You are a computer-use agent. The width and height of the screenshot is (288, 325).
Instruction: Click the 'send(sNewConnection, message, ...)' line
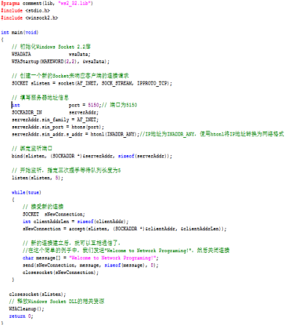pos(91,265)
